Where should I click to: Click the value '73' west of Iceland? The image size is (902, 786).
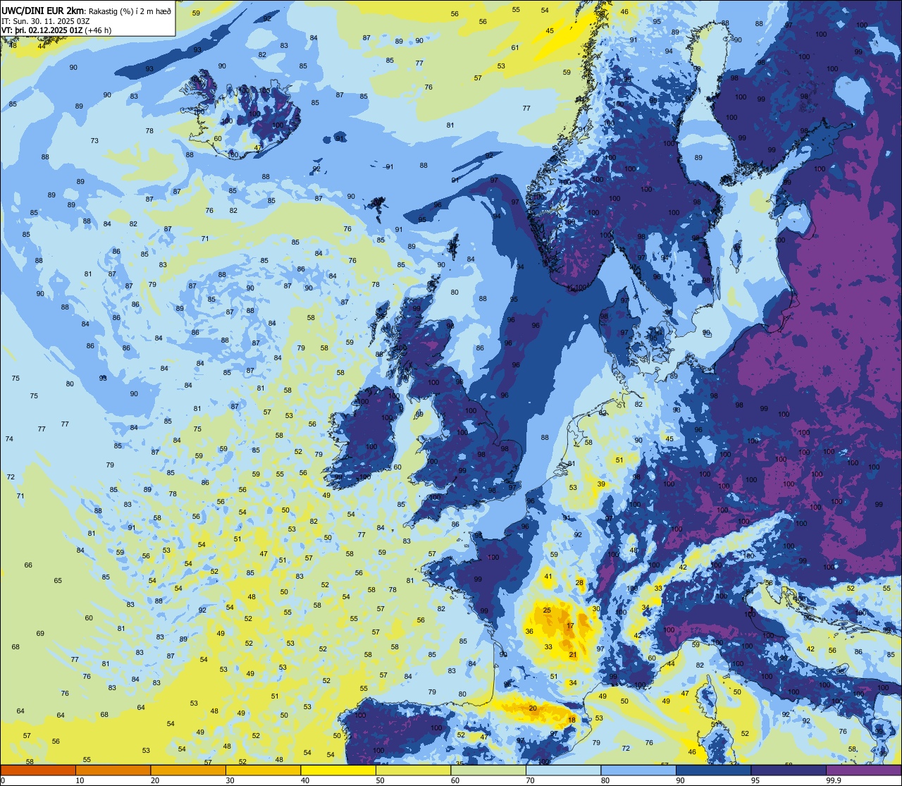pyautogui.click(x=94, y=141)
